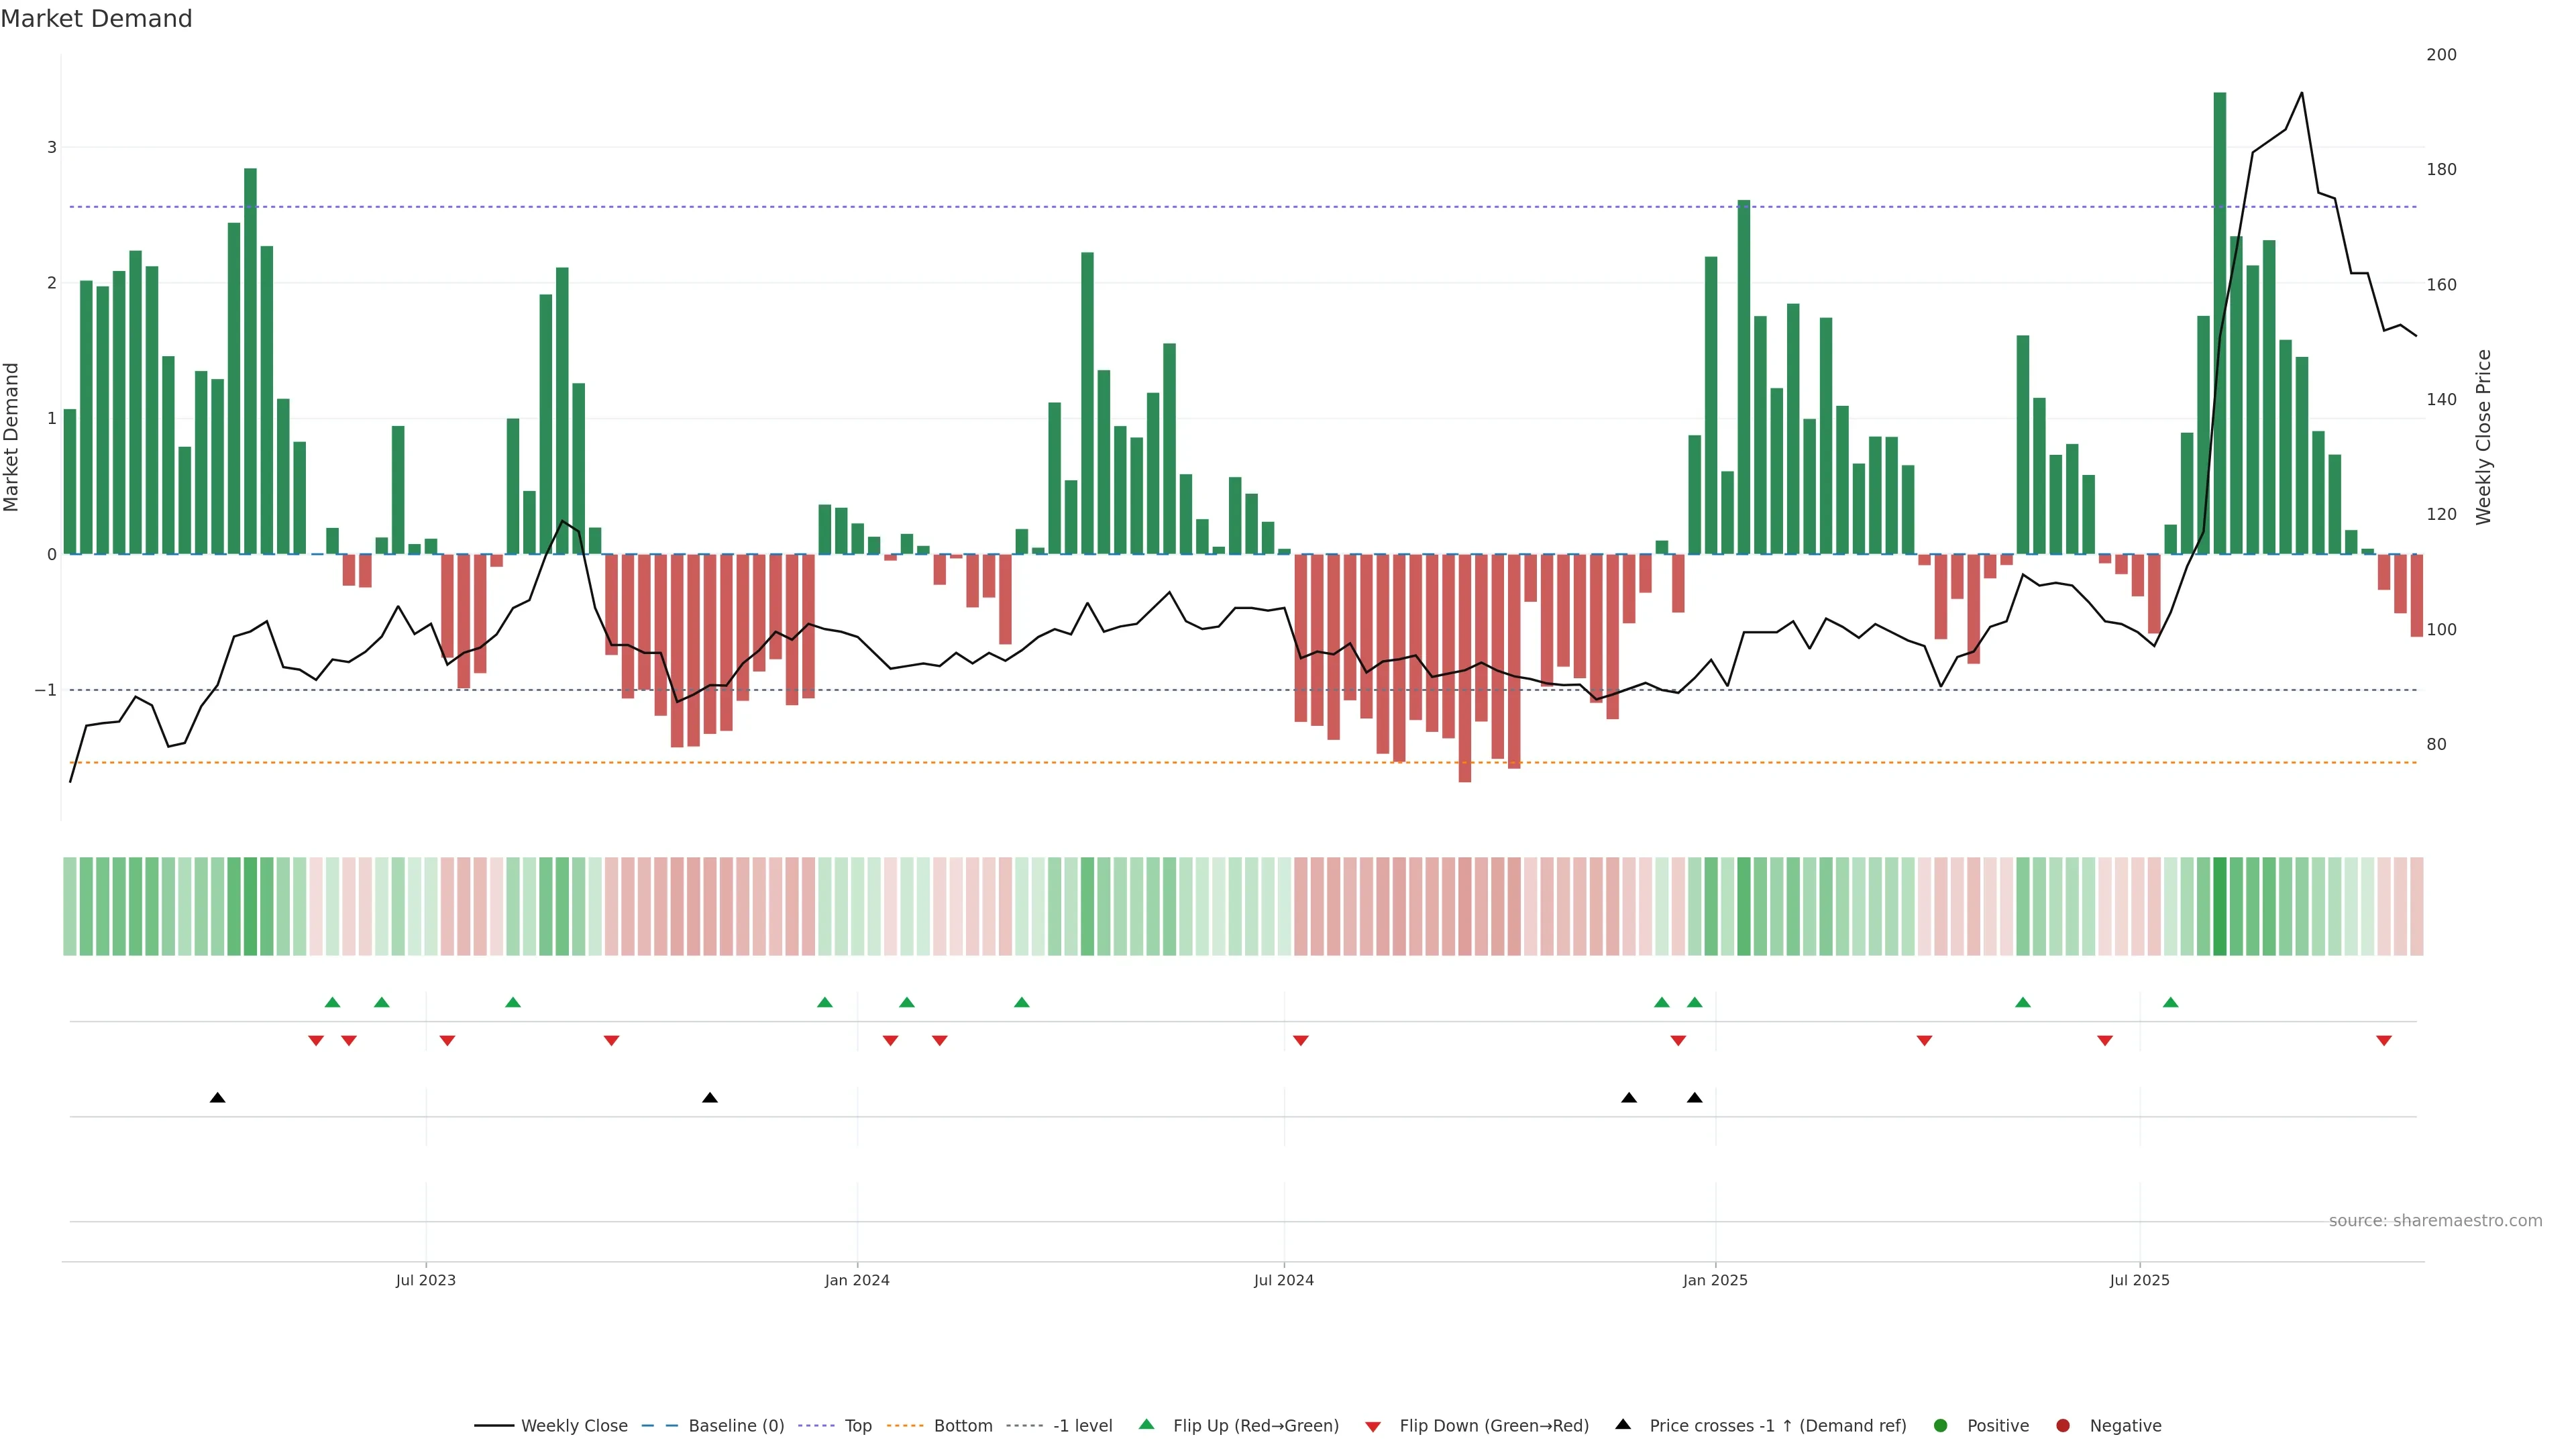This screenshot has height=1449, width=2576.
Task: Click the Jan 2025 axis label
Action: point(1715,1280)
